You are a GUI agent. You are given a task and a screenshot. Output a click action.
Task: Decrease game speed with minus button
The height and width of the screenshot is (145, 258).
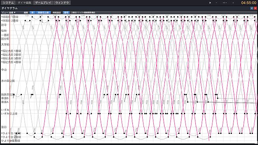[x=216, y=3]
